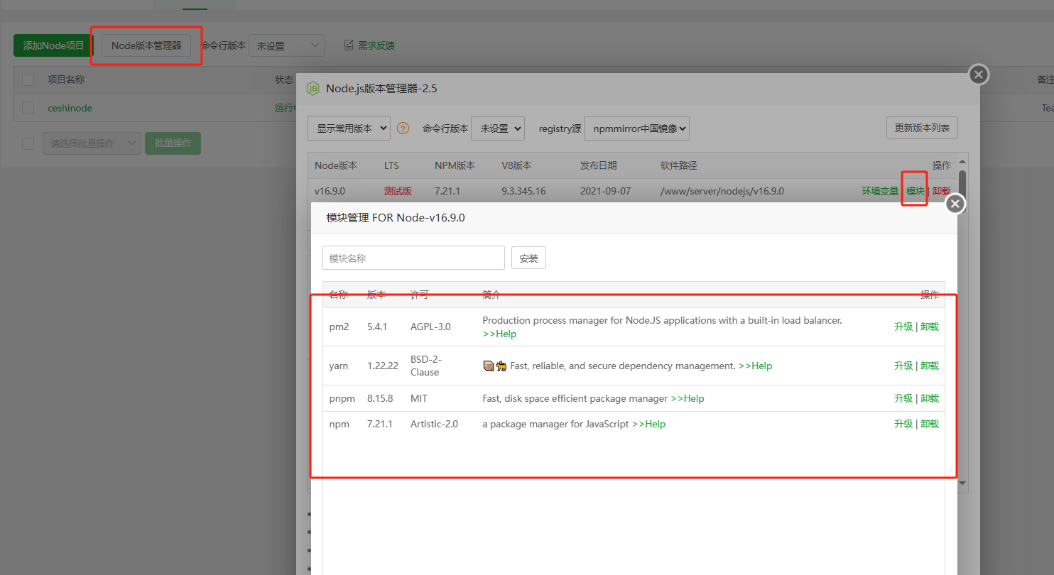Close the 模块管理 FOR Node-v16.9.0 dialog
The width and height of the screenshot is (1054, 575).
click(955, 204)
